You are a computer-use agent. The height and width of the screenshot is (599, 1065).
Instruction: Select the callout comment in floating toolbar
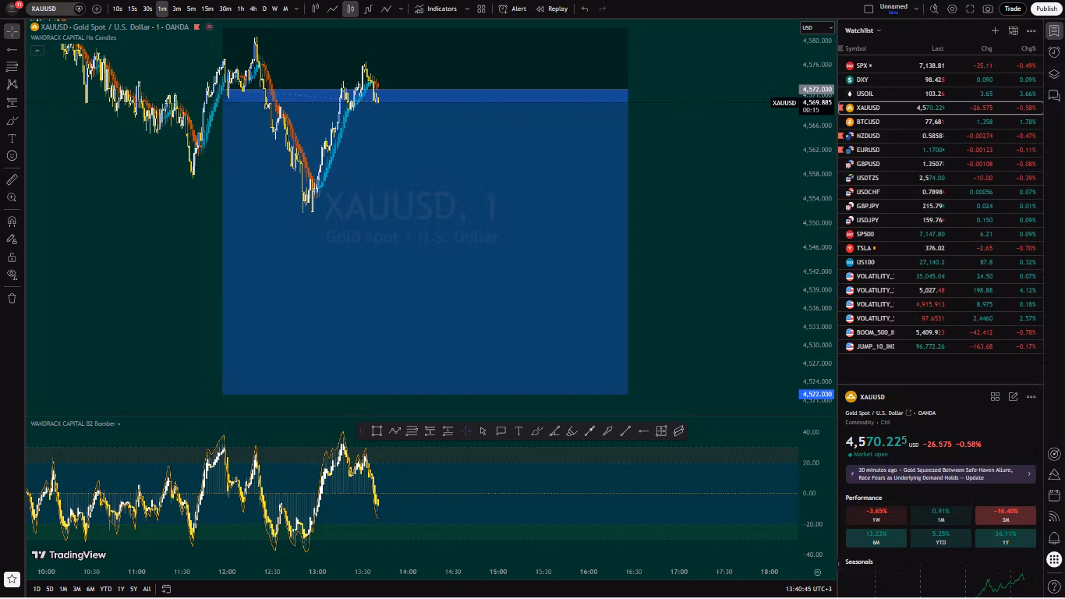coord(501,431)
